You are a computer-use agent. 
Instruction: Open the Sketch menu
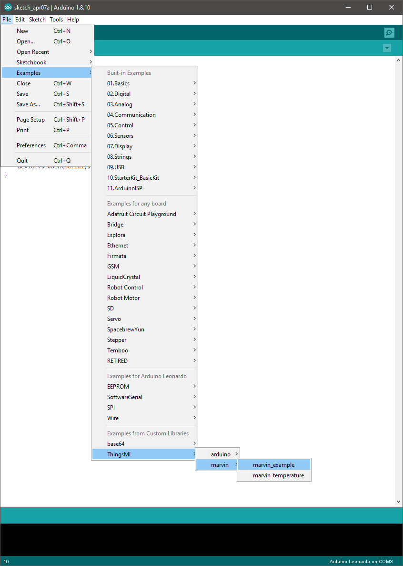[38, 20]
